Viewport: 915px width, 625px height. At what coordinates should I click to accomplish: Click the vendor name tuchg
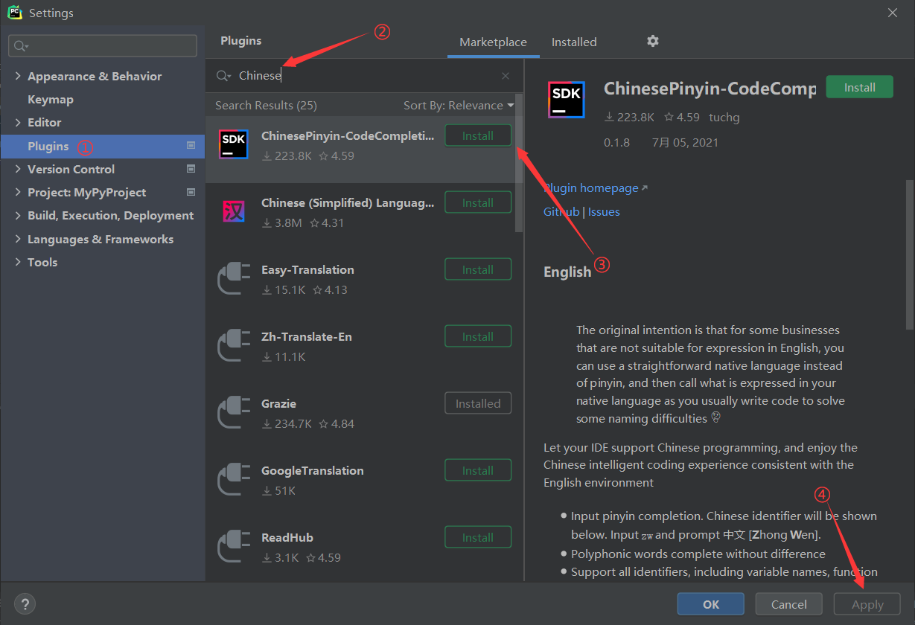point(724,117)
